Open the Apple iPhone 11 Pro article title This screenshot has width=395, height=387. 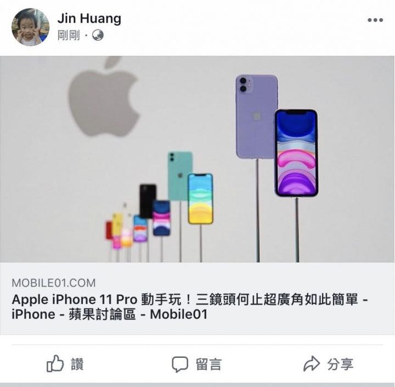[190, 307]
